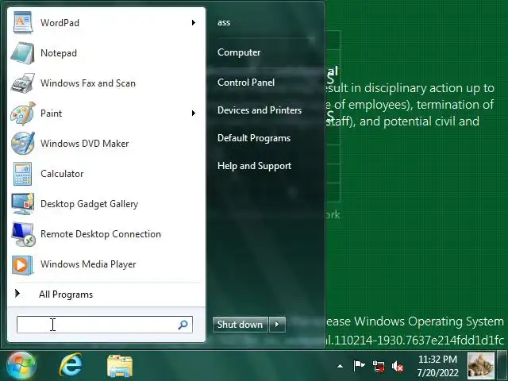Open Desktop Gadget Gallery icon
The width and height of the screenshot is (508, 381).
tap(22, 204)
